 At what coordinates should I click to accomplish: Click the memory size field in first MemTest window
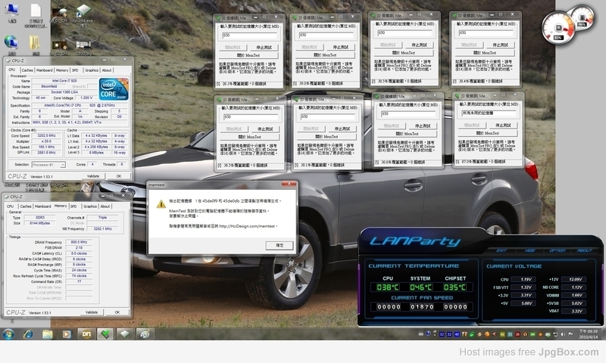click(250, 35)
